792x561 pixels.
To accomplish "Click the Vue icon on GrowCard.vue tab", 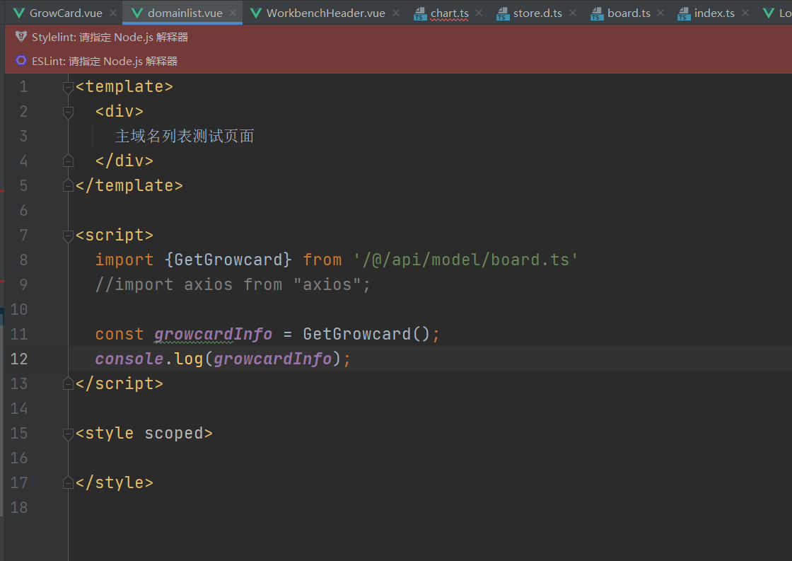I will tap(20, 12).
